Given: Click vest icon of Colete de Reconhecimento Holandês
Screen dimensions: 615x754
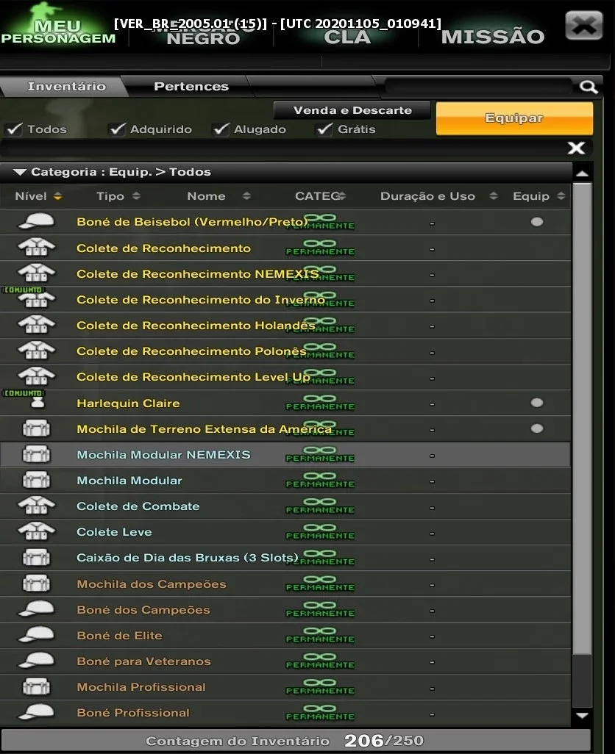Looking at the screenshot, I should (37, 325).
